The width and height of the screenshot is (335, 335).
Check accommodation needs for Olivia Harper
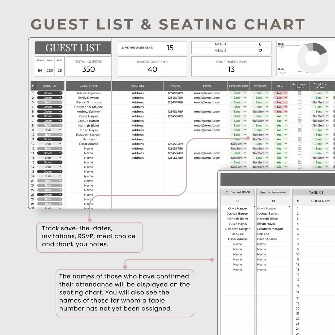pyautogui.click(x=300, y=116)
